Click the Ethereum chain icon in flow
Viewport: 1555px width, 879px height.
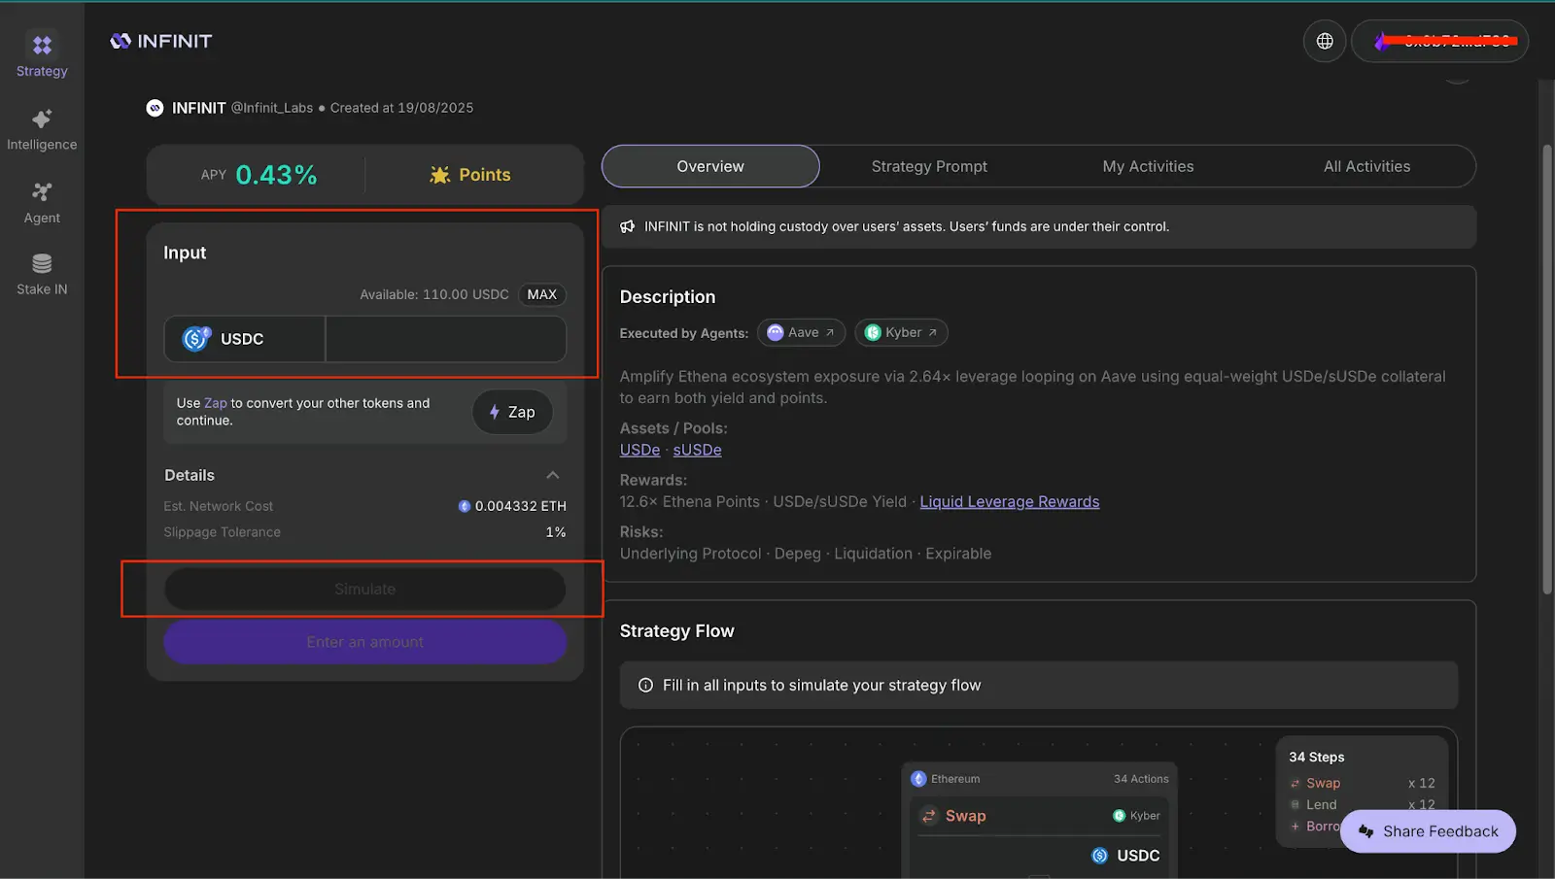[x=918, y=779]
